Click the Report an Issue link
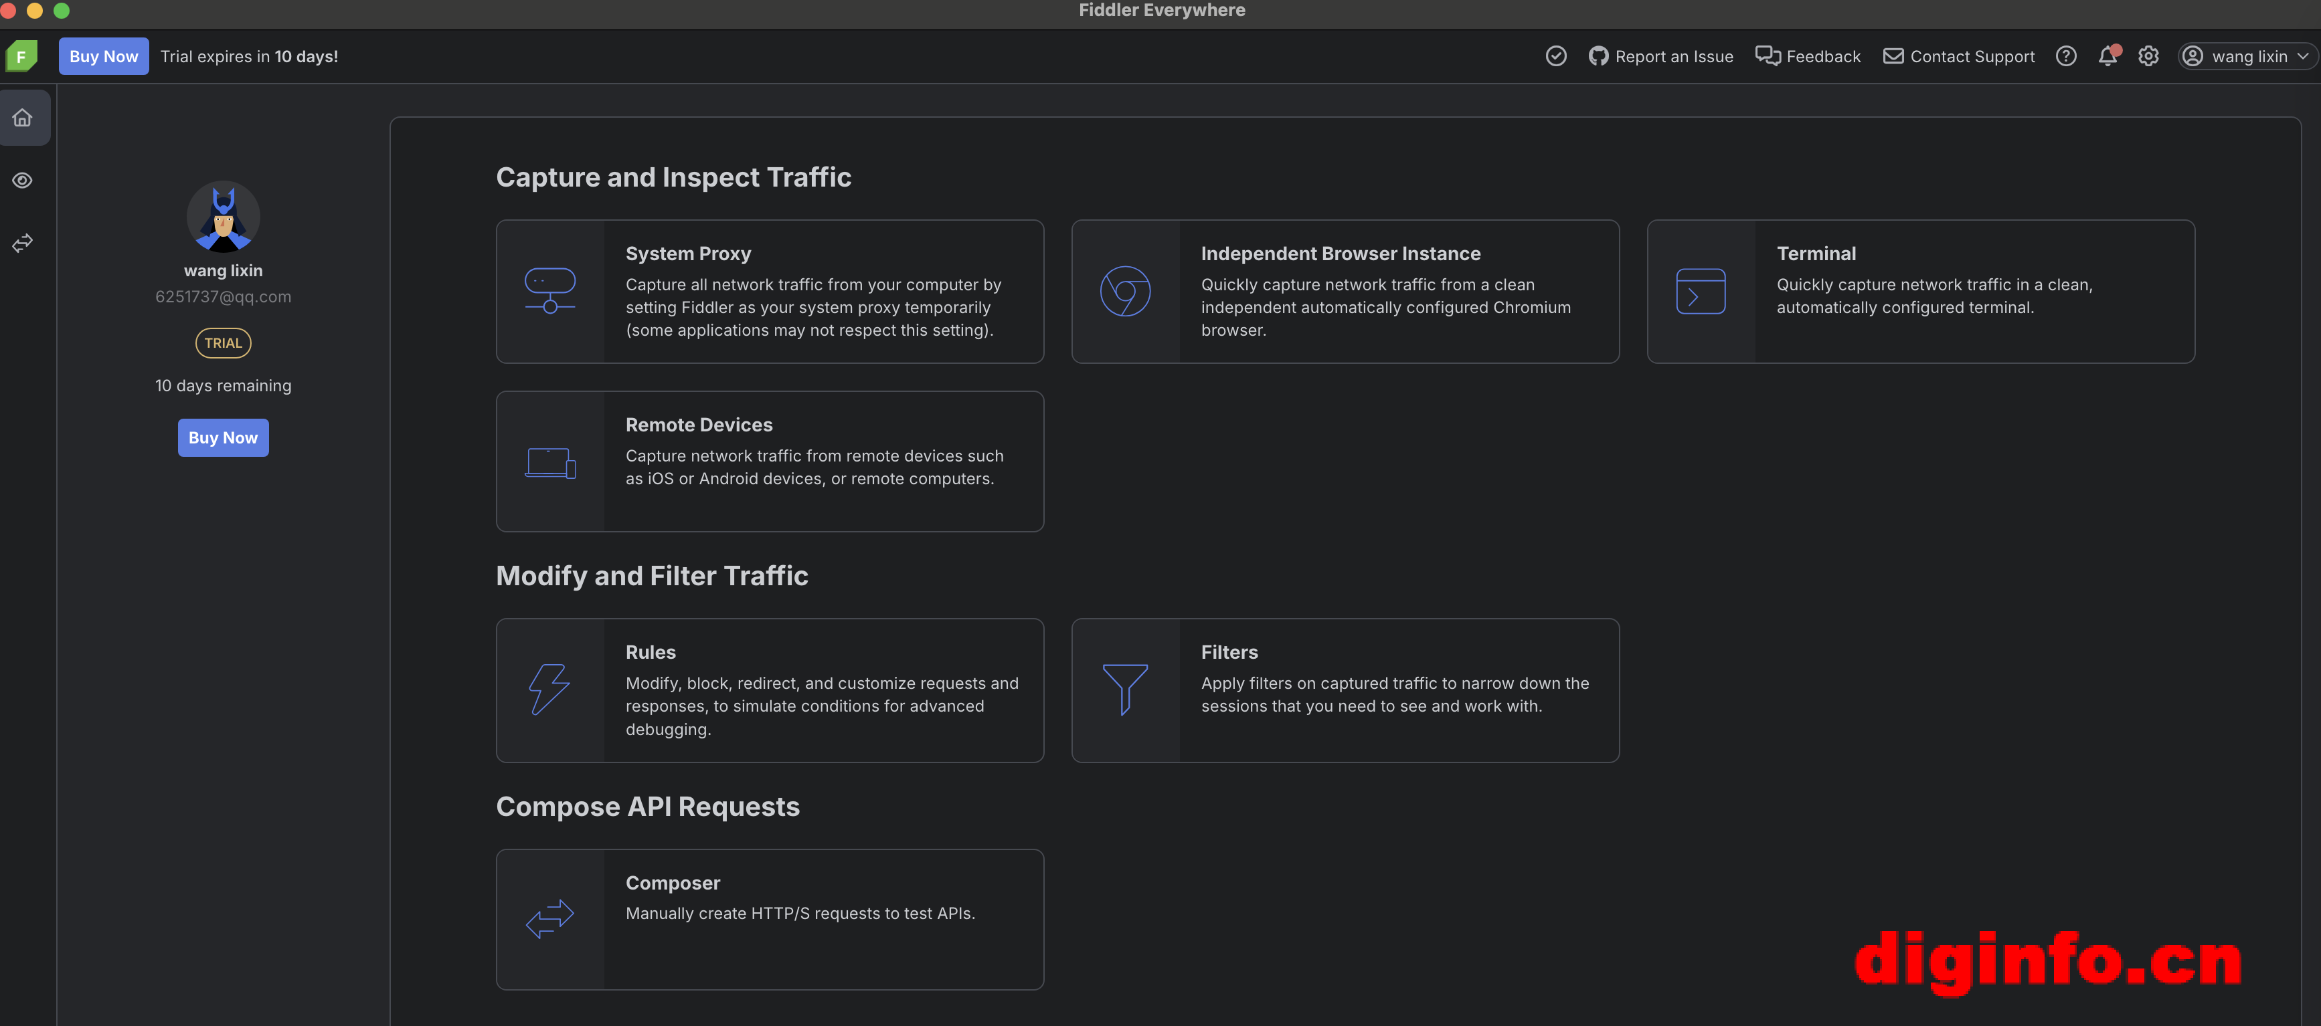This screenshot has width=2321, height=1026. [1674, 57]
